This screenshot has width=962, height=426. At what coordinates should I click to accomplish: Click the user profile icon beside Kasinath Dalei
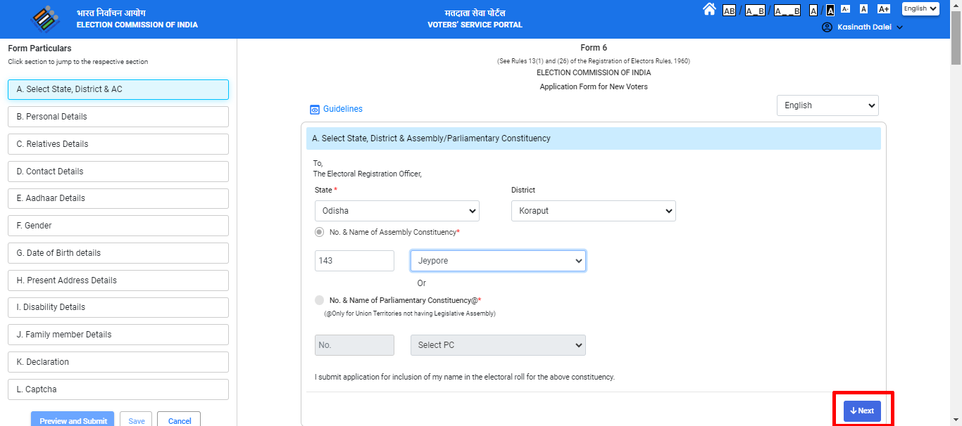827,27
